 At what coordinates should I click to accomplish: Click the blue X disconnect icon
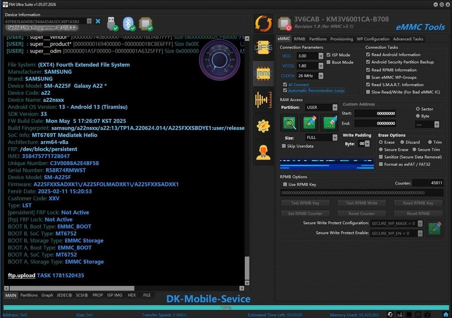[98, 21]
